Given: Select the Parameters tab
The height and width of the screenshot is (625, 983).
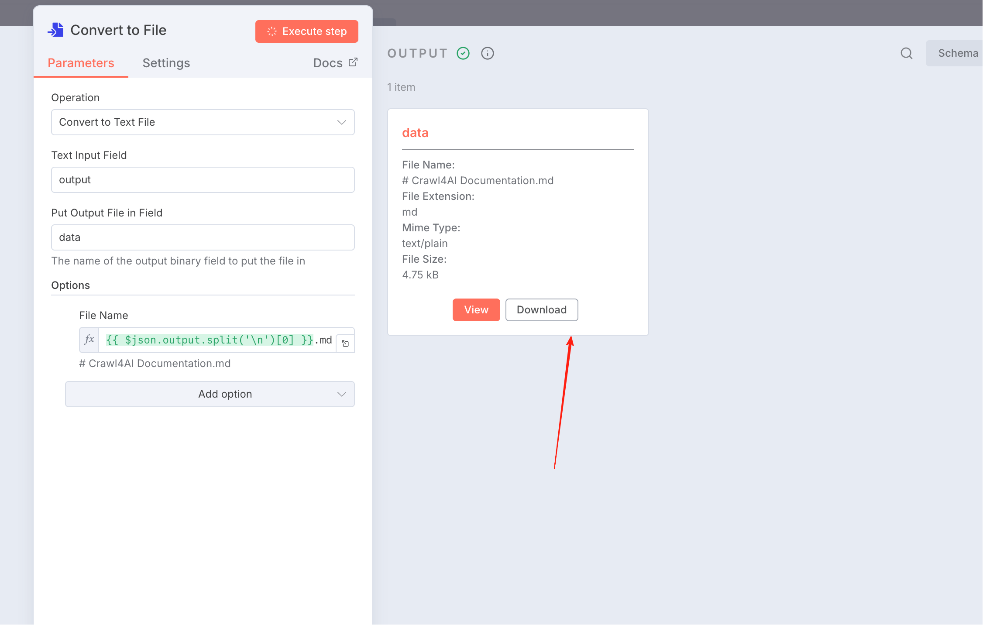Looking at the screenshot, I should 81,63.
